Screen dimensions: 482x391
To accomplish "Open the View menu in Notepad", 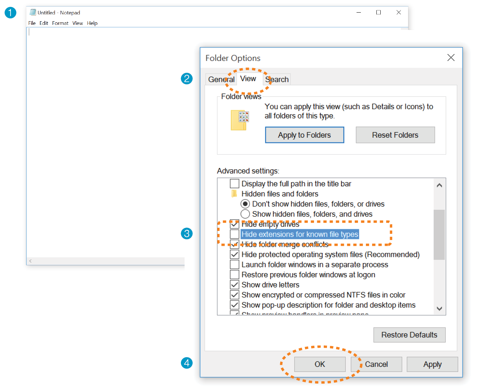I will [x=78, y=23].
